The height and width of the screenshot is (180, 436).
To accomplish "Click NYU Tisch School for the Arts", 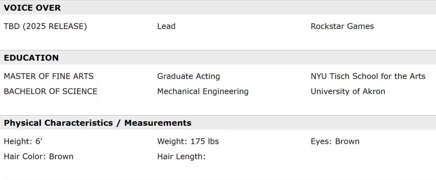I will pyautogui.click(x=368, y=76).
